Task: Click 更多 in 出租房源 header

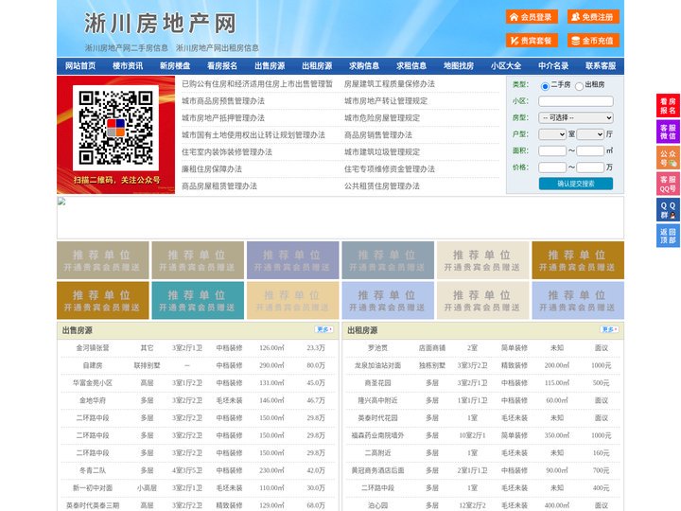Action: 609,330
